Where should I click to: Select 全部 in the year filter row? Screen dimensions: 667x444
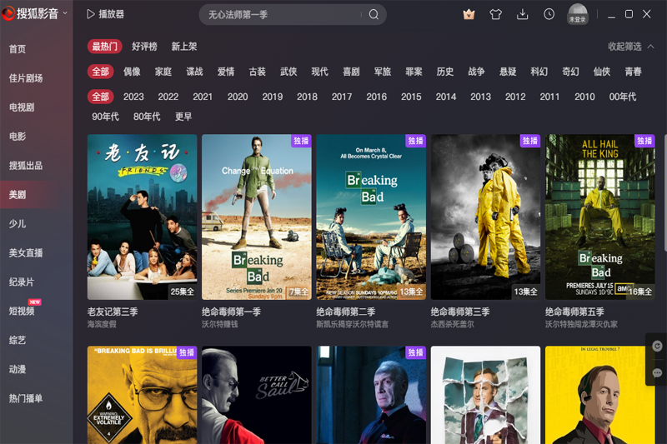[101, 97]
